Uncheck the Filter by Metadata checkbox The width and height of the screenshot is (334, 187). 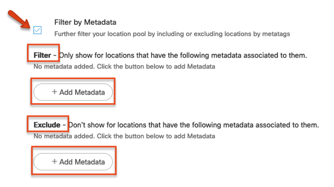point(37,30)
